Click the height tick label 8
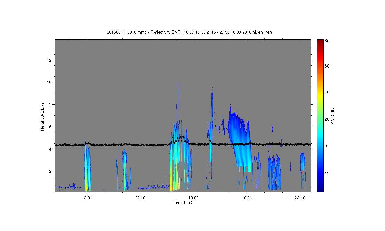The image size is (385, 231). coord(51,104)
